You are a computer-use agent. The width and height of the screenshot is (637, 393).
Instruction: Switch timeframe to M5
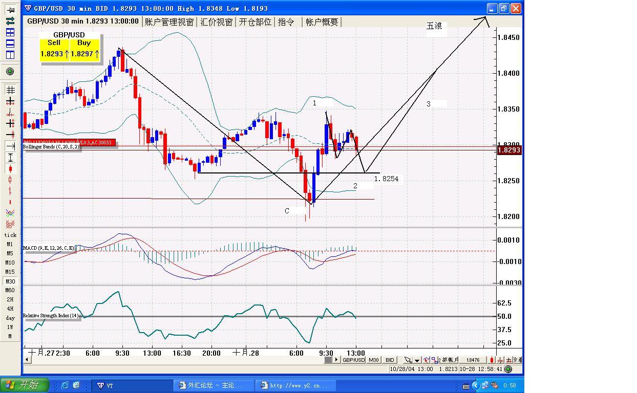(x=10, y=253)
